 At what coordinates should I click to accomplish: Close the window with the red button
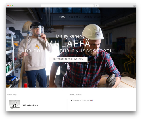pos(8,6)
